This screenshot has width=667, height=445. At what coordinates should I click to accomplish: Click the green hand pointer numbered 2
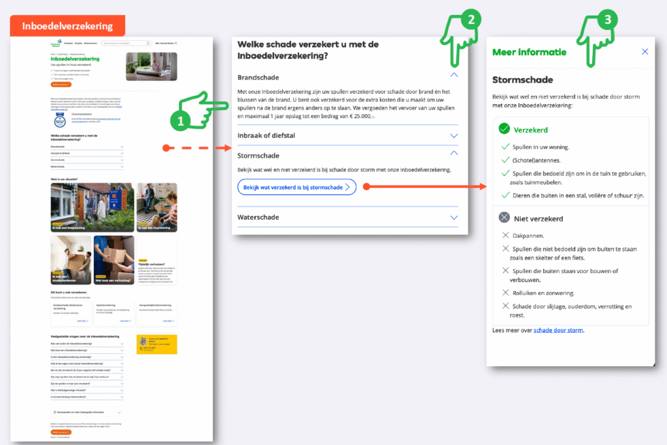(x=462, y=33)
